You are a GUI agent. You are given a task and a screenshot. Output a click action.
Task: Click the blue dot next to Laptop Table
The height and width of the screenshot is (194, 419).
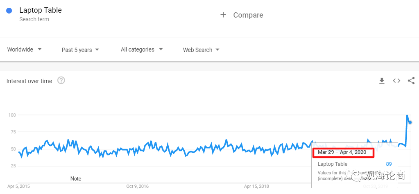coord(9,11)
